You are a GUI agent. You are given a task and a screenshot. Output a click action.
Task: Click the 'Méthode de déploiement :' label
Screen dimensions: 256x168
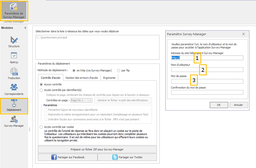53,70
